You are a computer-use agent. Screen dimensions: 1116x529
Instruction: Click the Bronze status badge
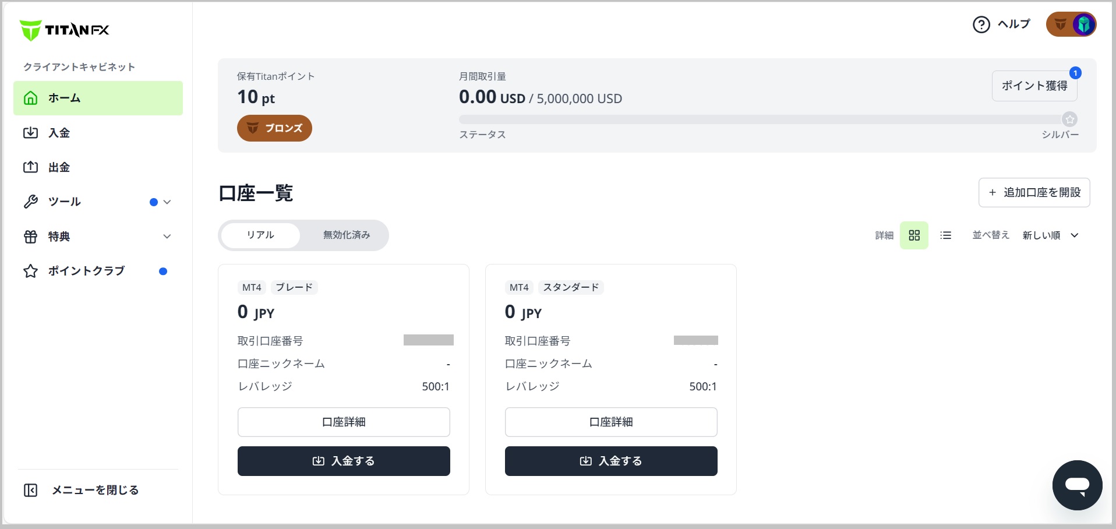coord(274,128)
